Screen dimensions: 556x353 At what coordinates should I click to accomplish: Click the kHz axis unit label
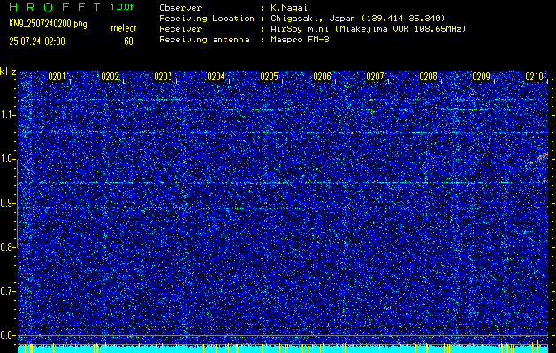(x=8, y=71)
